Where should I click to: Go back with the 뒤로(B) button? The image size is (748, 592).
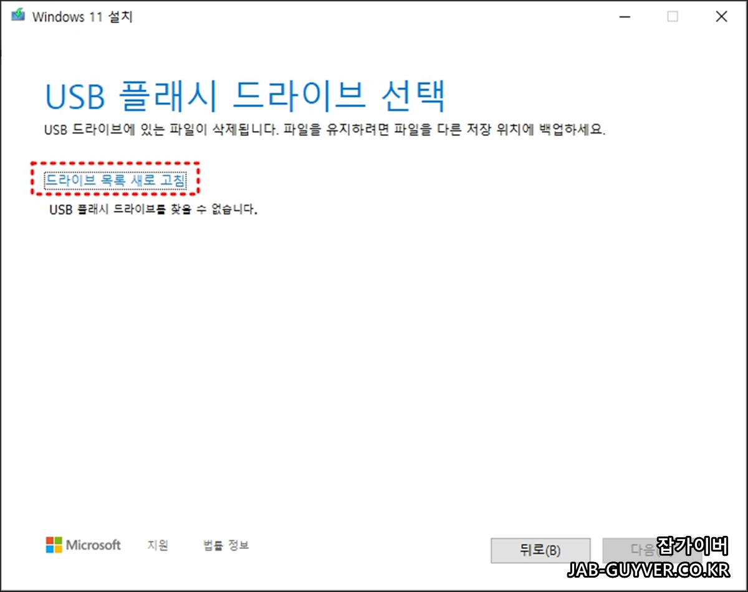[x=540, y=550]
